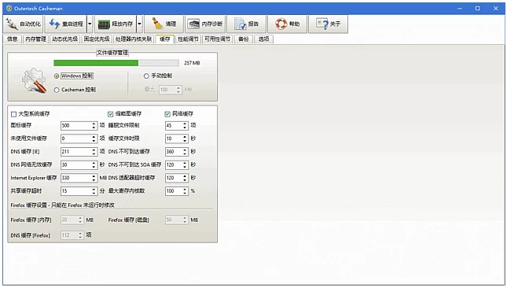Select the 缓存 tab

[x=165, y=39]
